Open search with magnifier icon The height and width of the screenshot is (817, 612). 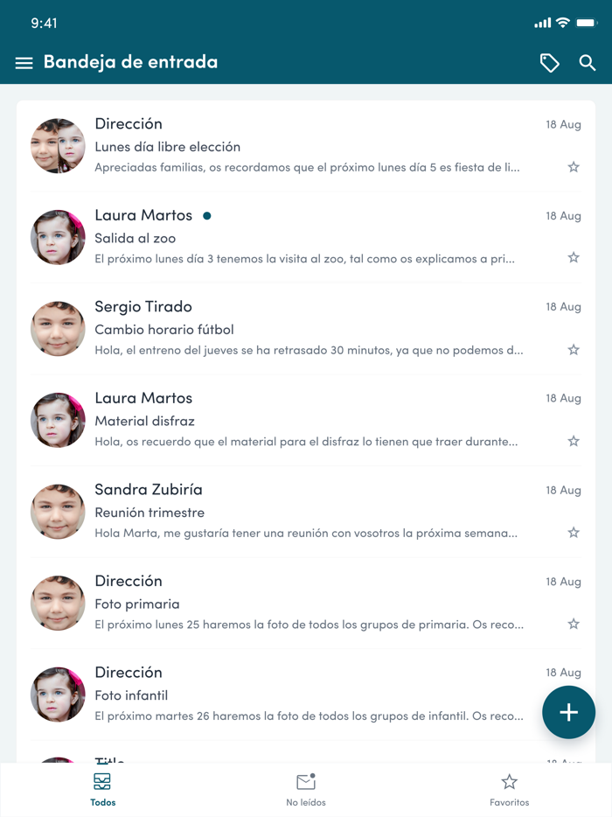click(x=588, y=62)
